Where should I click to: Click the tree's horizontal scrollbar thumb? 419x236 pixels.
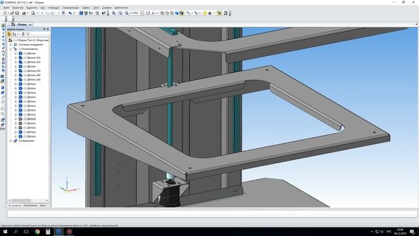point(21,201)
